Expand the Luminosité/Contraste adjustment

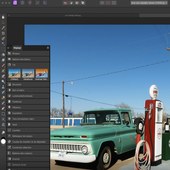pyautogui.click(x=28, y=96)
